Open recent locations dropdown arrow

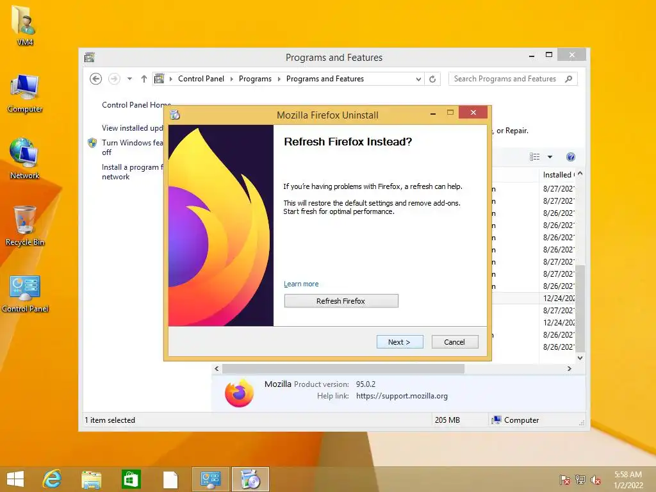point(129,79)
